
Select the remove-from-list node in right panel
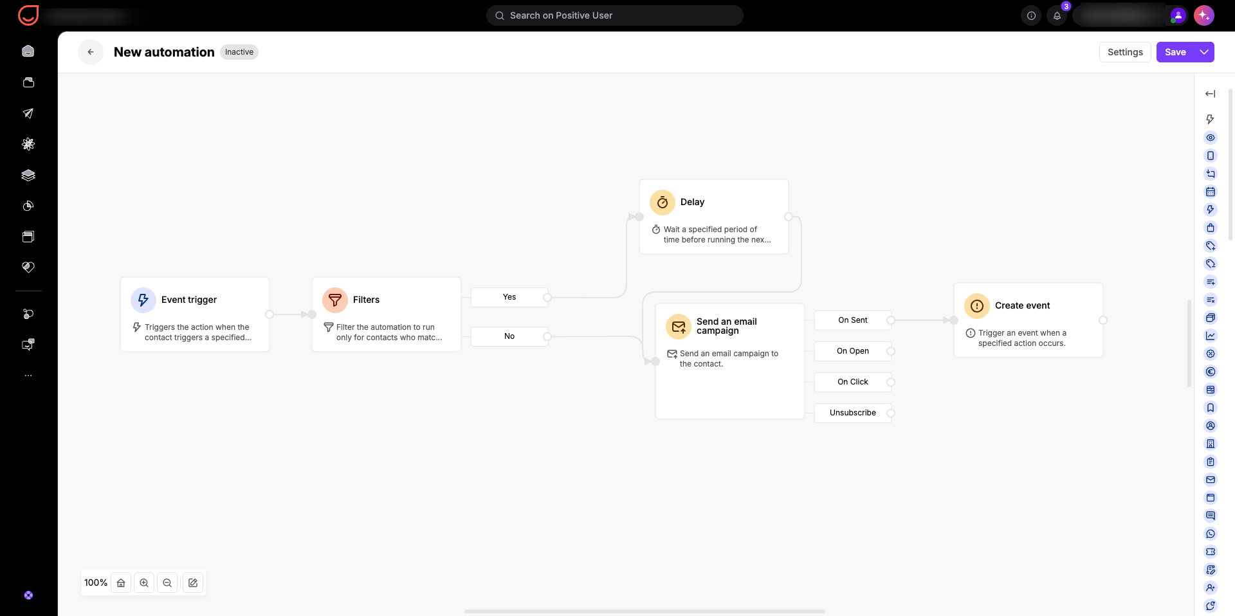coord(1211,300)
